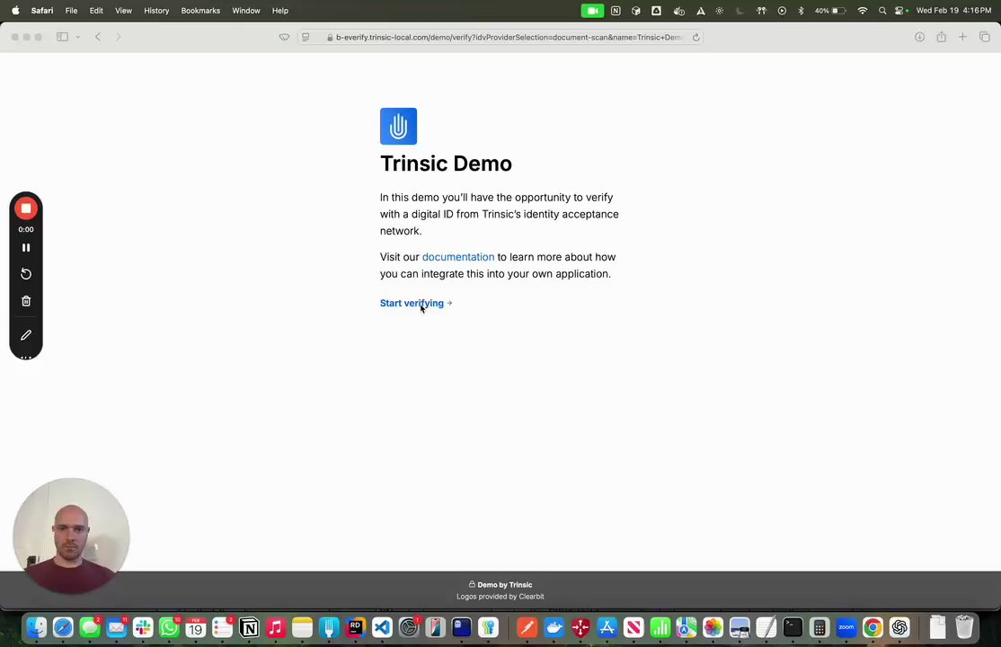
Task: Click the Logos provided by Clearbit footer text
Action: coord(500,597)
